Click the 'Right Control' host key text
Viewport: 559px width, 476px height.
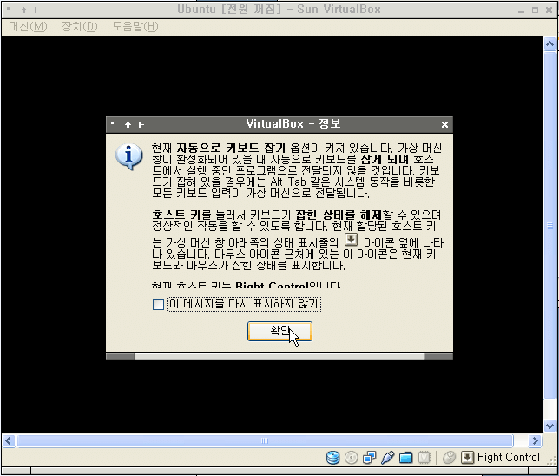[x=509, y=458]
